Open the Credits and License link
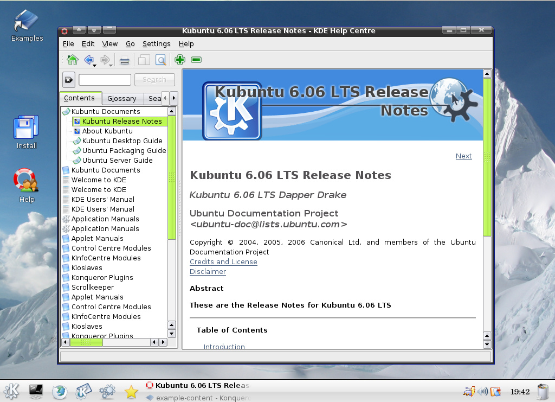 point(223,261)
